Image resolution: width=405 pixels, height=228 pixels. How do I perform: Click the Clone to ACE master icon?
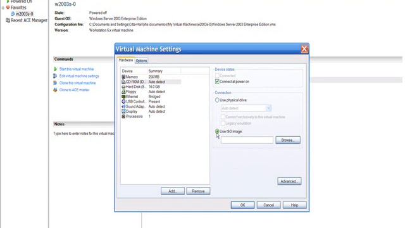(55, 90)
